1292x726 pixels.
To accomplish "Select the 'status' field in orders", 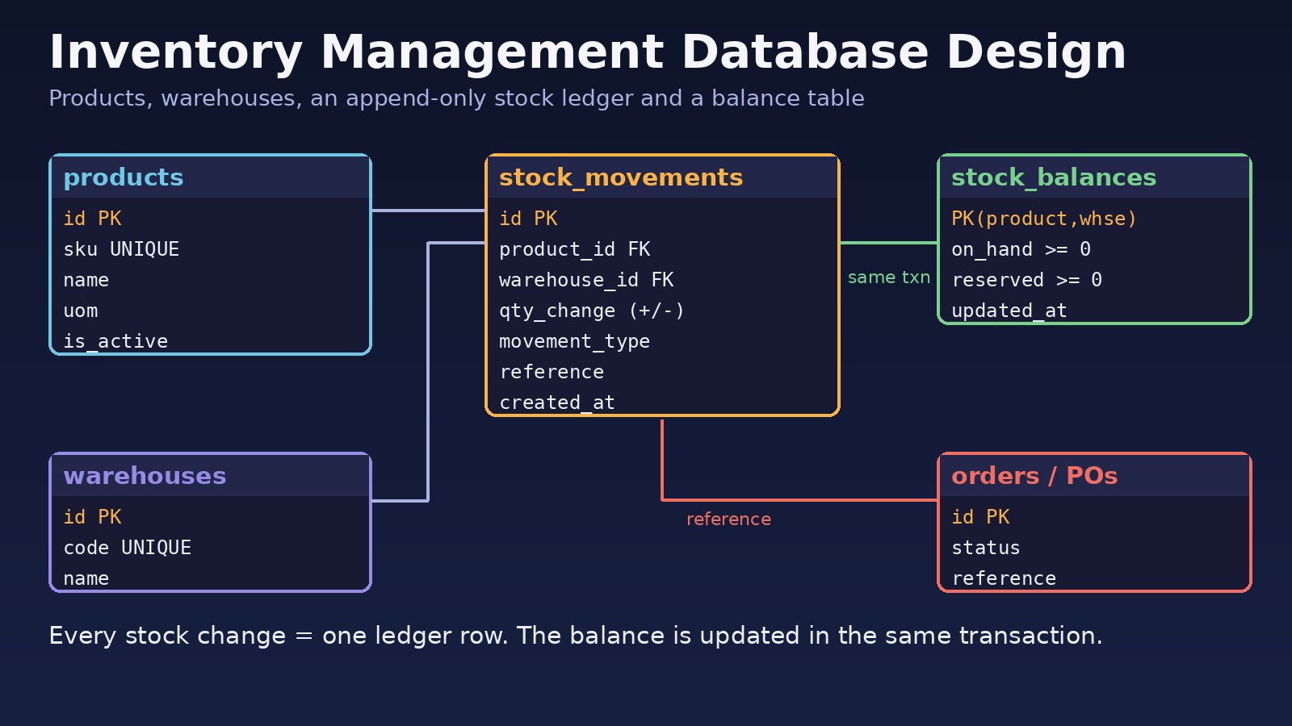I will pos(986,548).
